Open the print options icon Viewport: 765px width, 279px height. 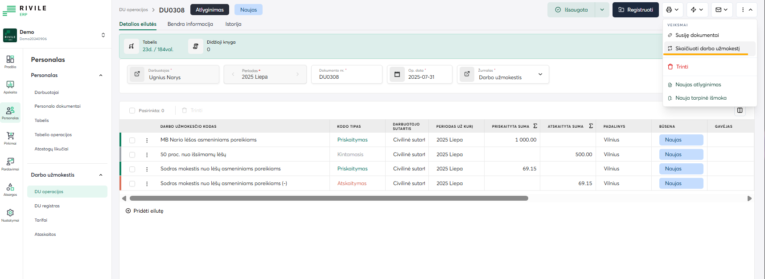point(672,10)
